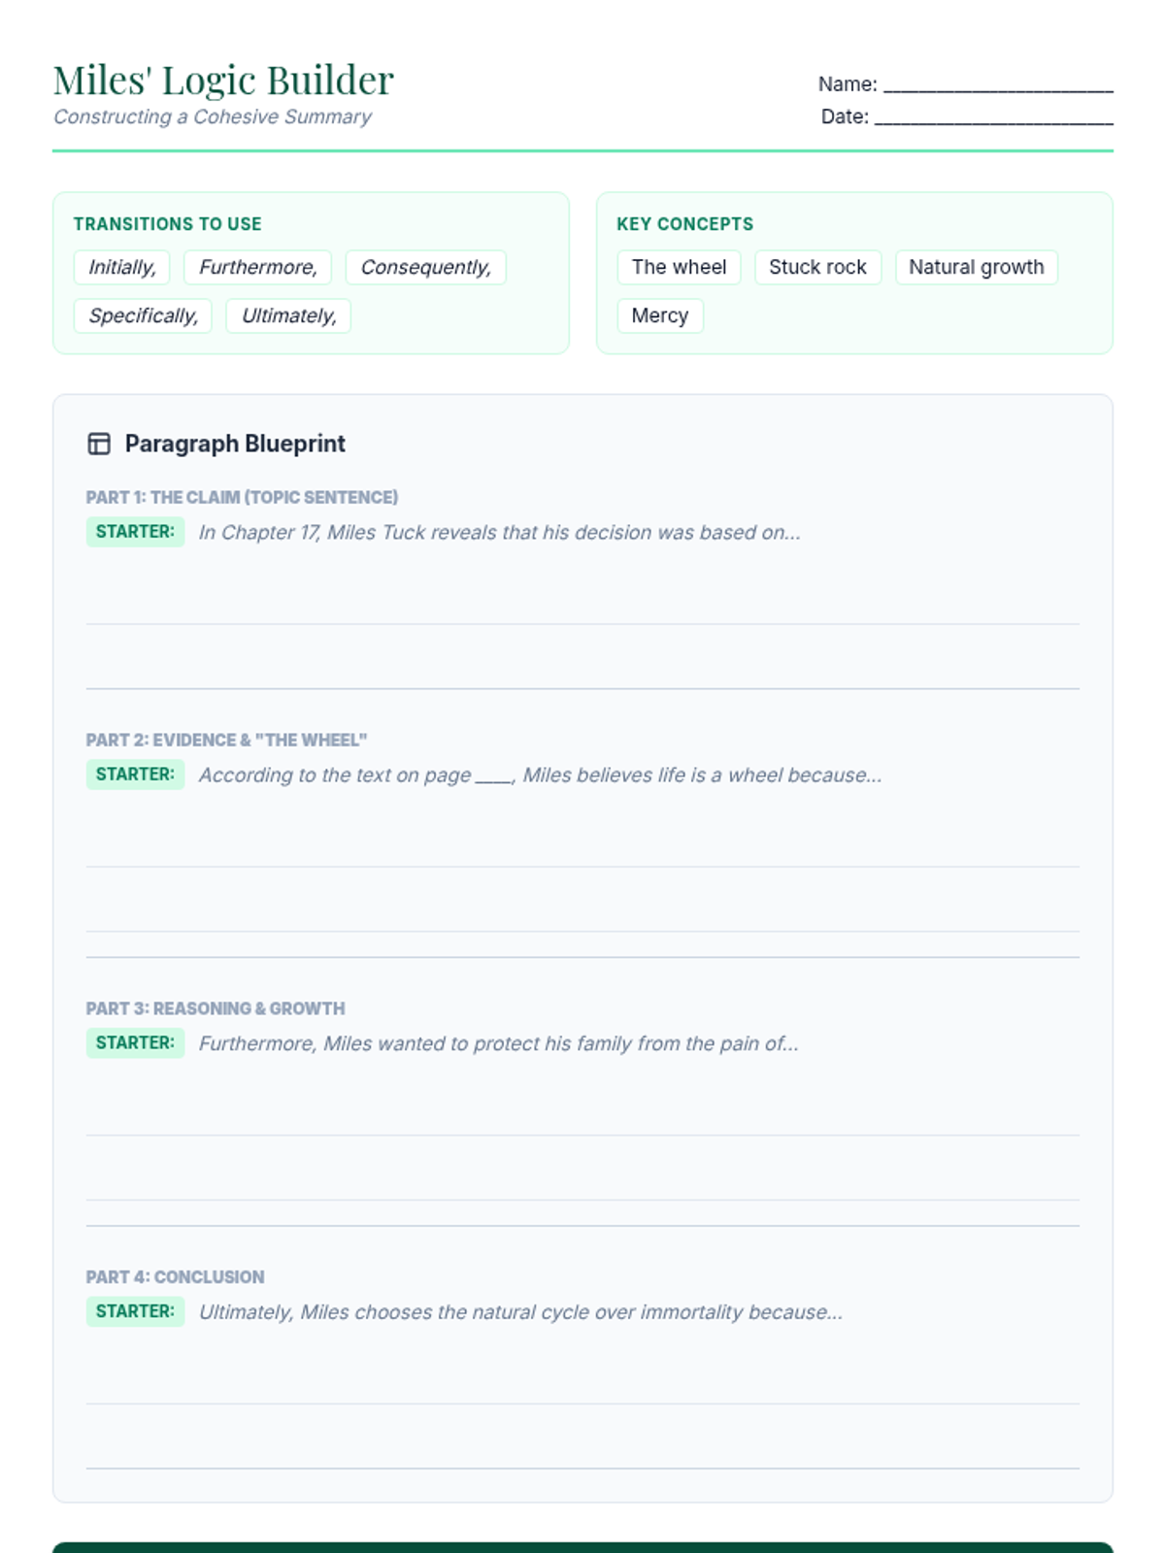This screenshot has height=1553, width=1165.
Task: Click the Part 2 STARTER badge
Action: [135, 775]
